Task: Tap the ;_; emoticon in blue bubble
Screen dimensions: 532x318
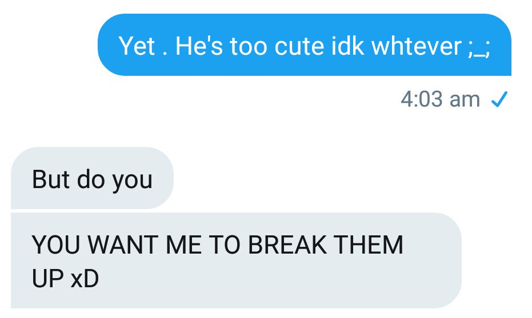Action: point(478,47)
